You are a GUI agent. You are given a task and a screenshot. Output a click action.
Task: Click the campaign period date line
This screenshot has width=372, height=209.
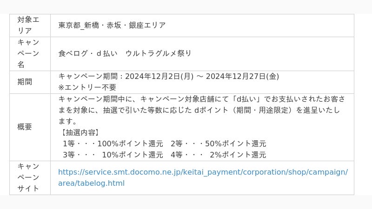coord(169,76)
